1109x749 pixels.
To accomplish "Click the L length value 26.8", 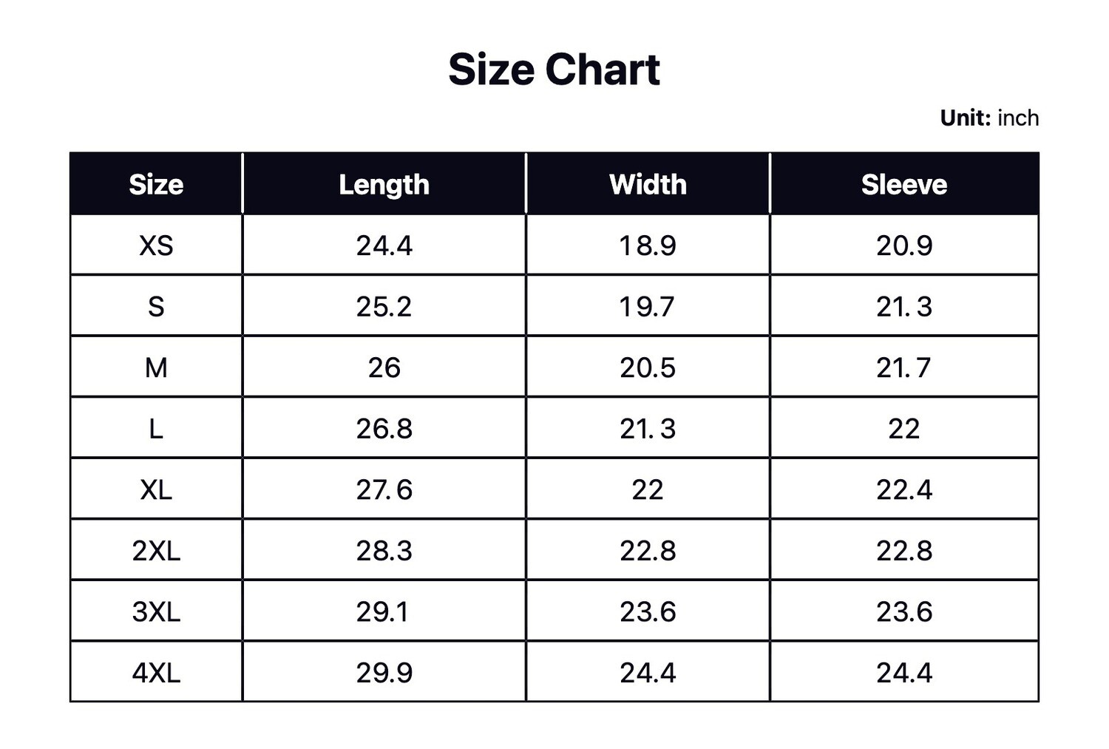I will point(384,429).
